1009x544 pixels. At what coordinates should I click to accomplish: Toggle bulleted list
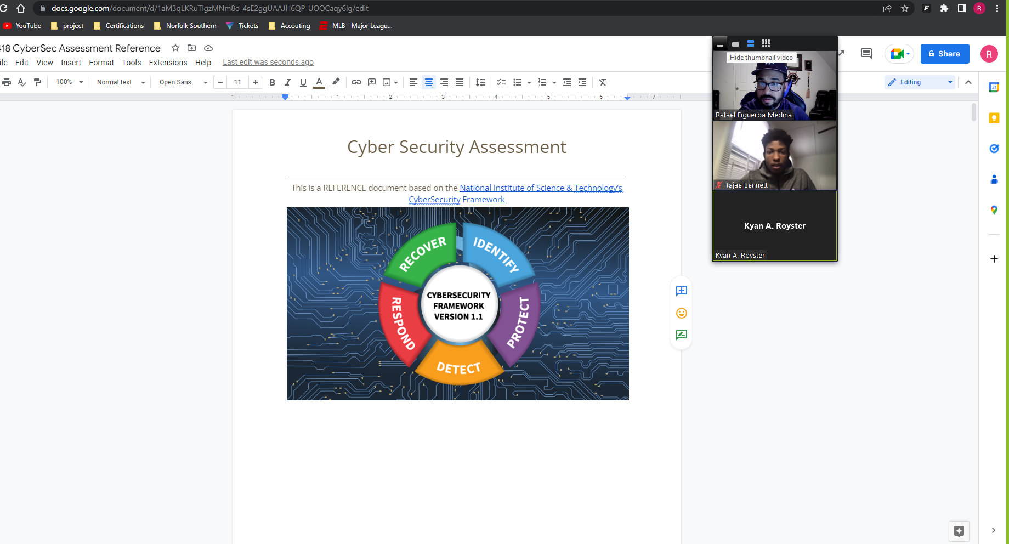pos(517,82)
